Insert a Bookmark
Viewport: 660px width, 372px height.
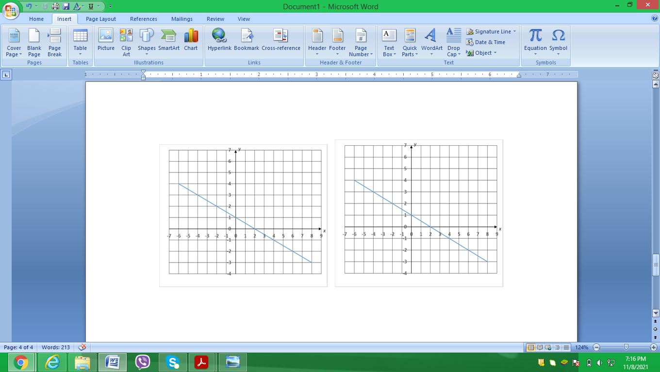(x=247, y=41)
